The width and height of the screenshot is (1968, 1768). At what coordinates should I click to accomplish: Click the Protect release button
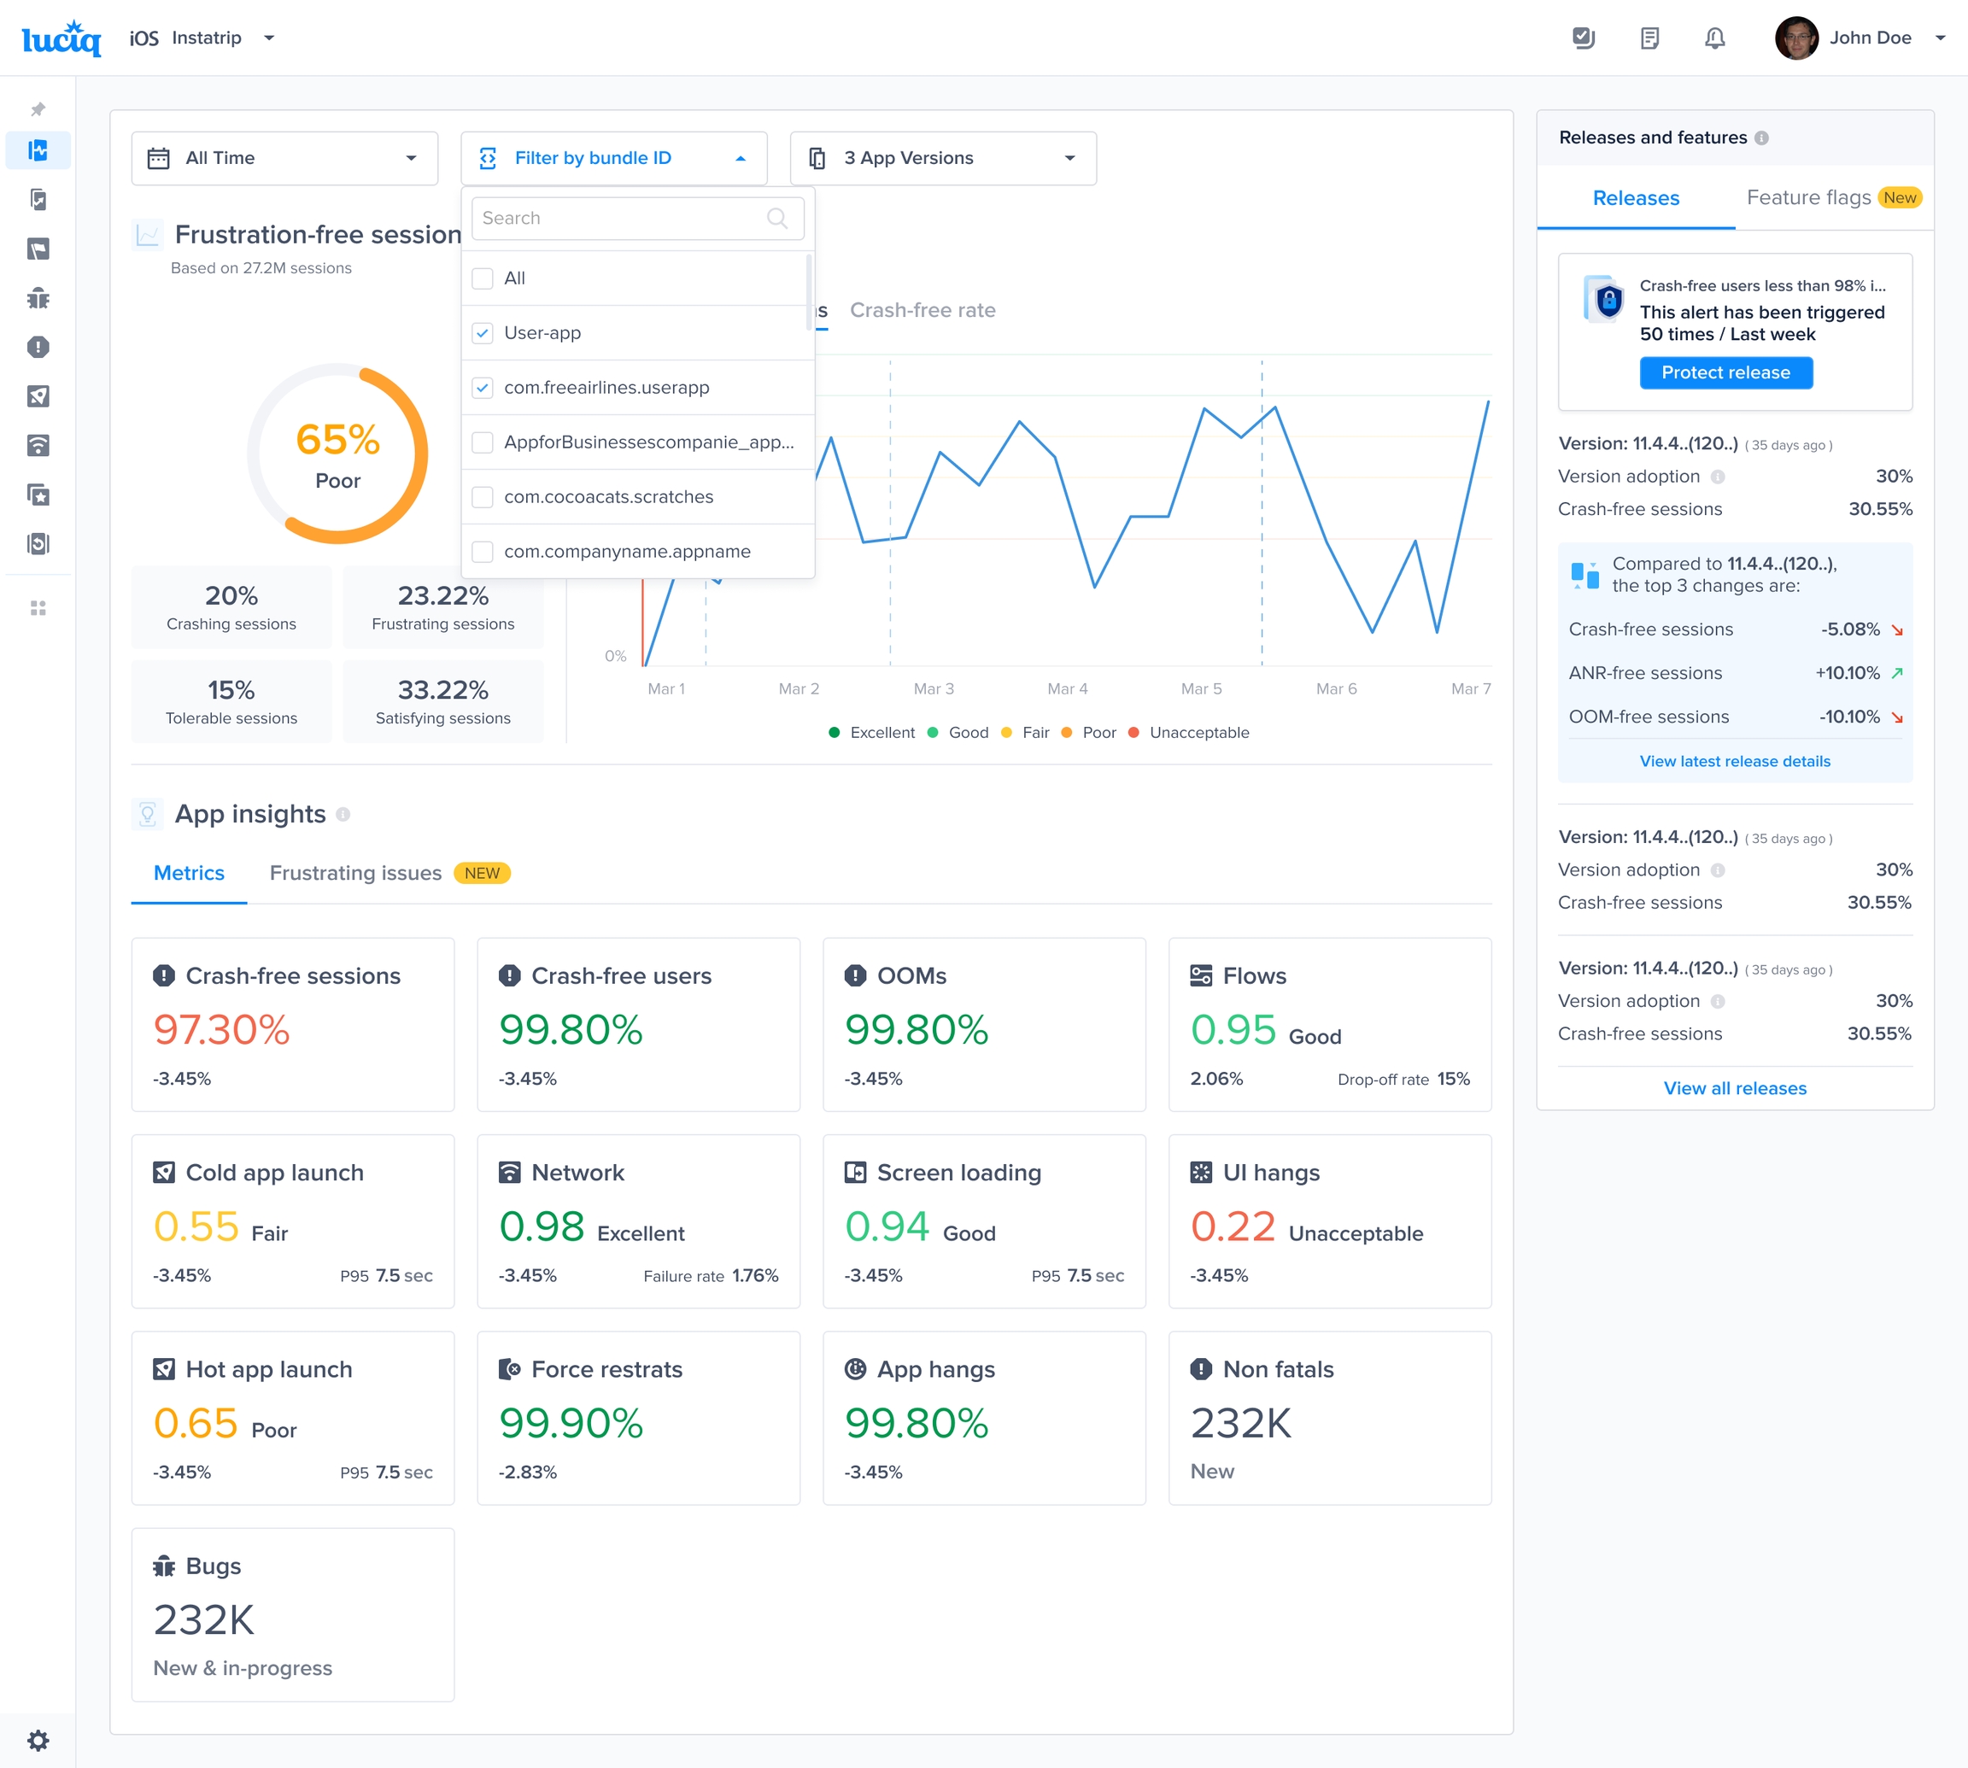click(x=1725, y=373)
